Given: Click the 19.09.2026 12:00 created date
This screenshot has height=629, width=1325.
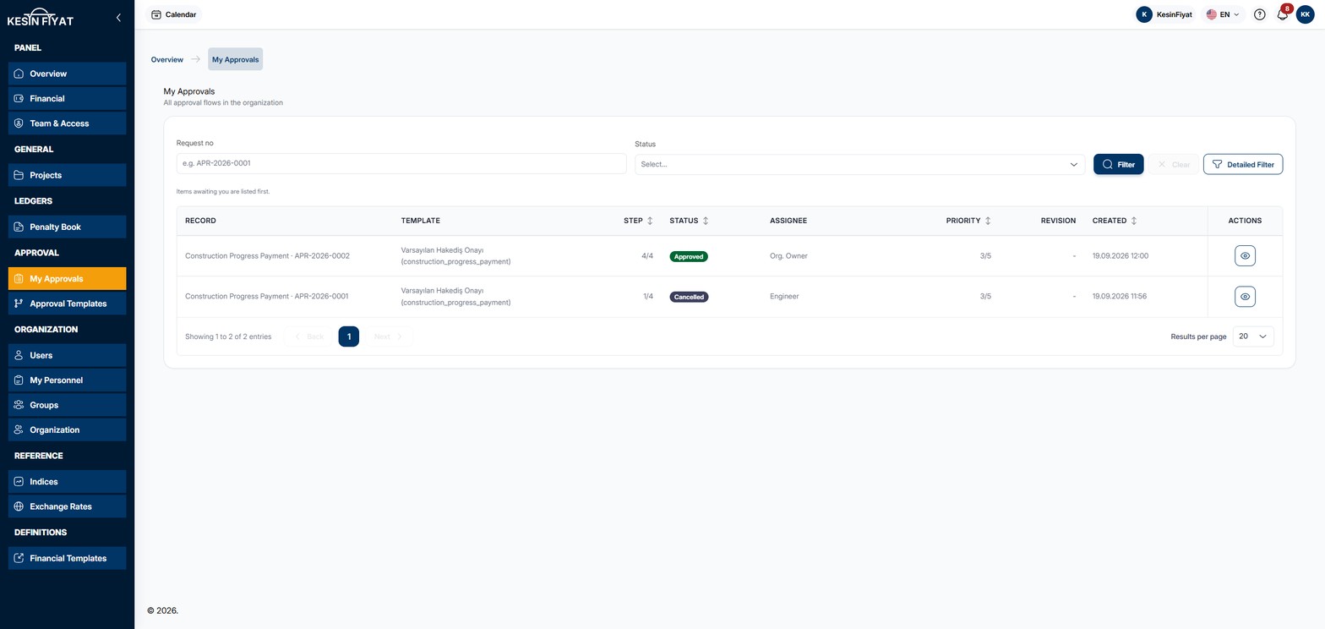Looking at the screenshot, I should [x=1121, y=255].
